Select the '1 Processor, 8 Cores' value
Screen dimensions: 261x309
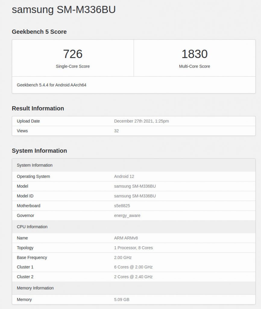tap(134, 248)
